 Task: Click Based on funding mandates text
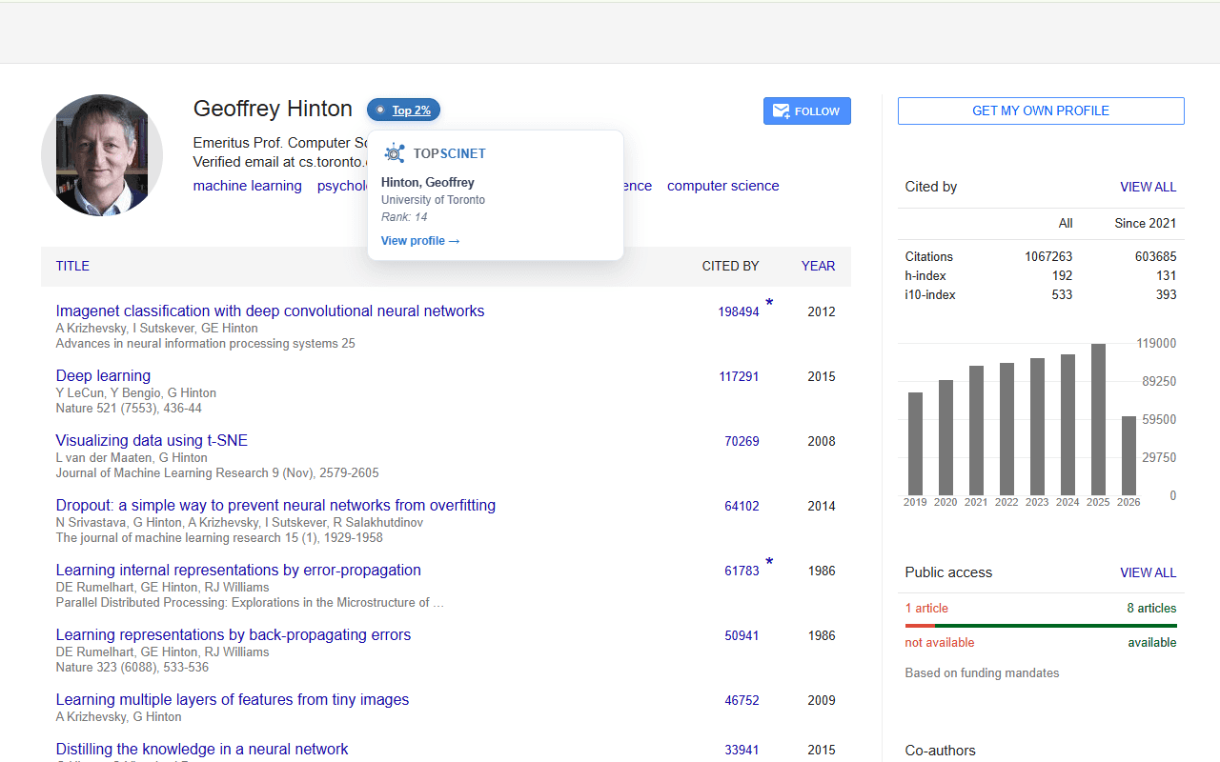tap(982, 672)
